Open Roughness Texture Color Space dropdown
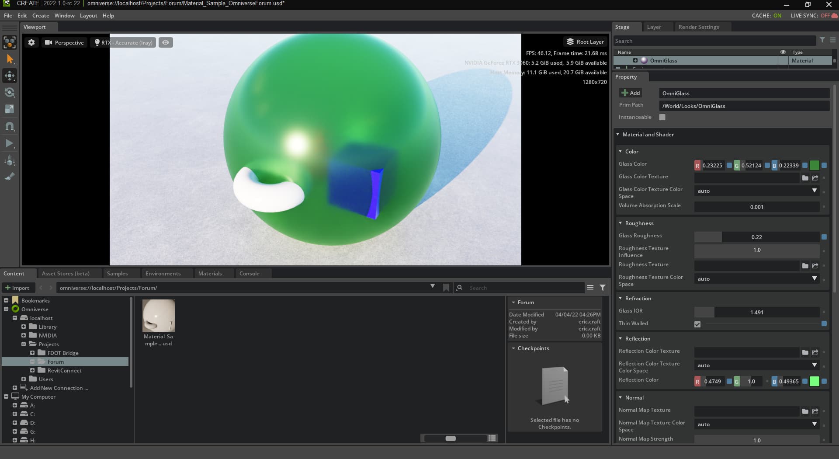The width and height of the screenshot is (839, 459). point(757,278)
